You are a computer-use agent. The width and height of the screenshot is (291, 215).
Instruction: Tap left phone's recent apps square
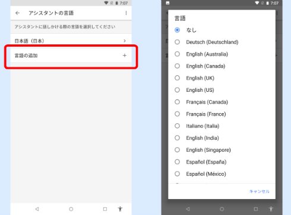(105, 209)
